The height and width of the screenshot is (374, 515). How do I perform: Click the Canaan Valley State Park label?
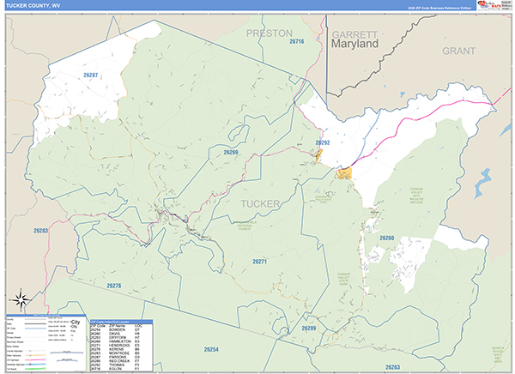pos(343,279)
